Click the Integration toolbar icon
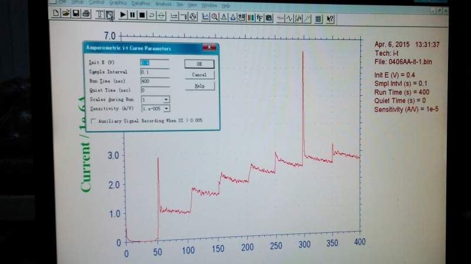The height and width of the screenshot is (264, 471). click(298, 19)
